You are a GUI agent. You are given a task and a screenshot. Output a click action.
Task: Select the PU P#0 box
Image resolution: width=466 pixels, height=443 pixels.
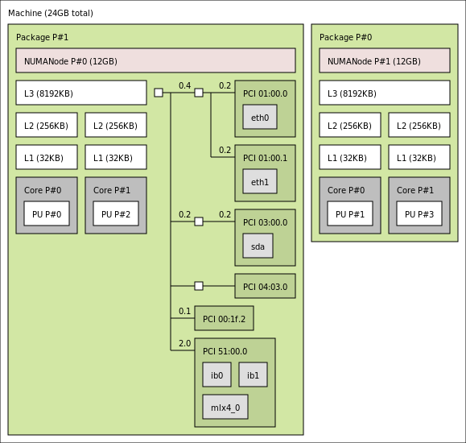coord(47,213)
